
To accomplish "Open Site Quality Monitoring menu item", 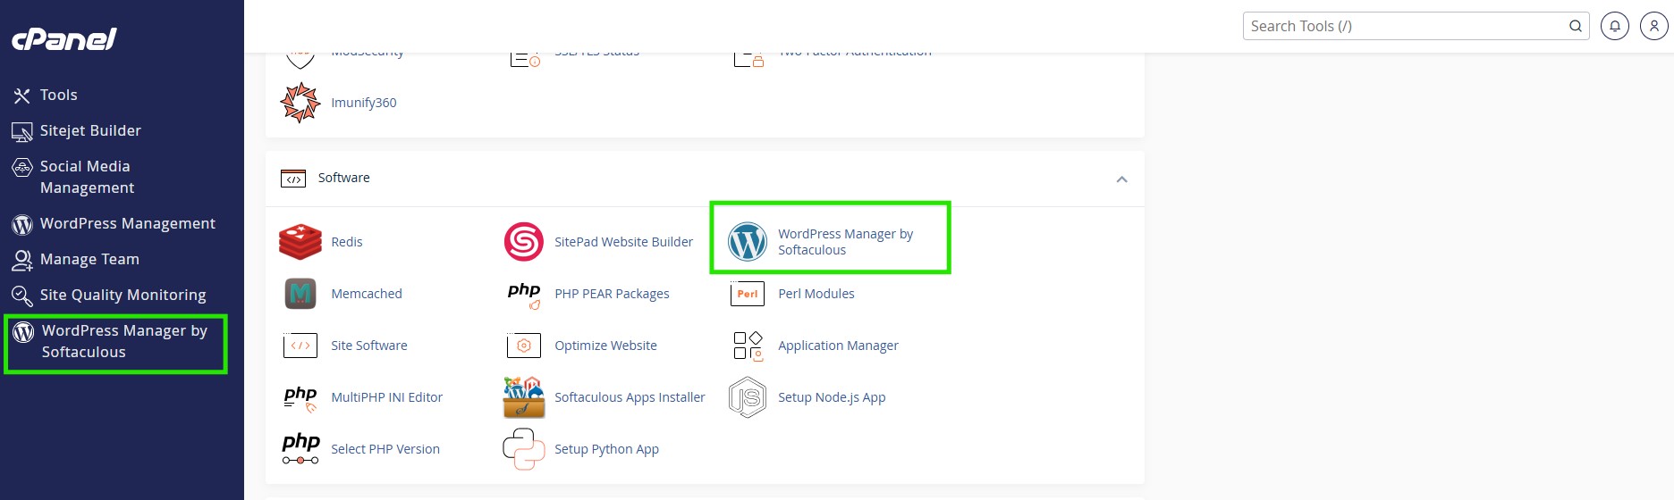I will [123, 295].
